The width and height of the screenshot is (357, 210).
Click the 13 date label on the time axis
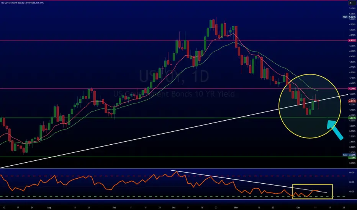pos(259,207)
